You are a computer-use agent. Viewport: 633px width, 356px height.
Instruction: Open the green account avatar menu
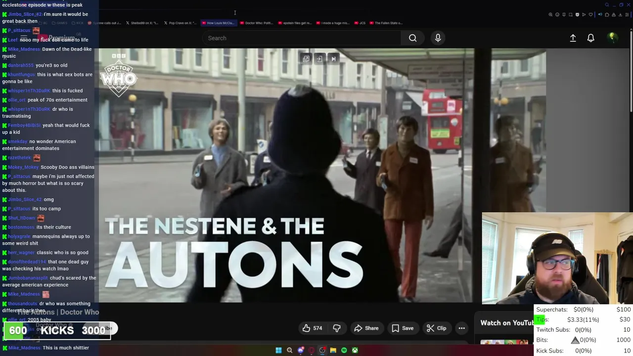[x=612, y=38]
